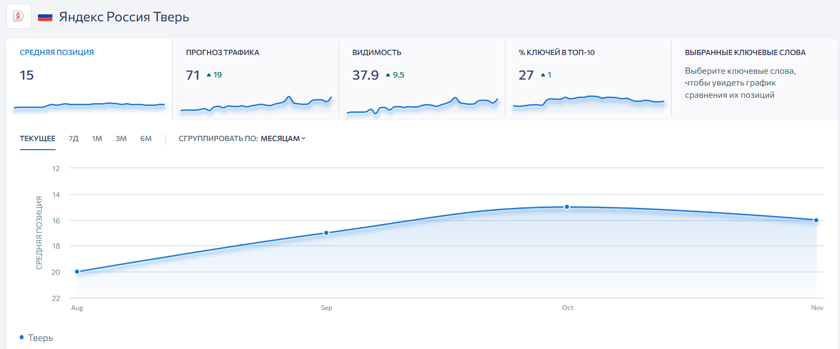
Task: Click the visibility value 37.9
Action: click(365, 75)
